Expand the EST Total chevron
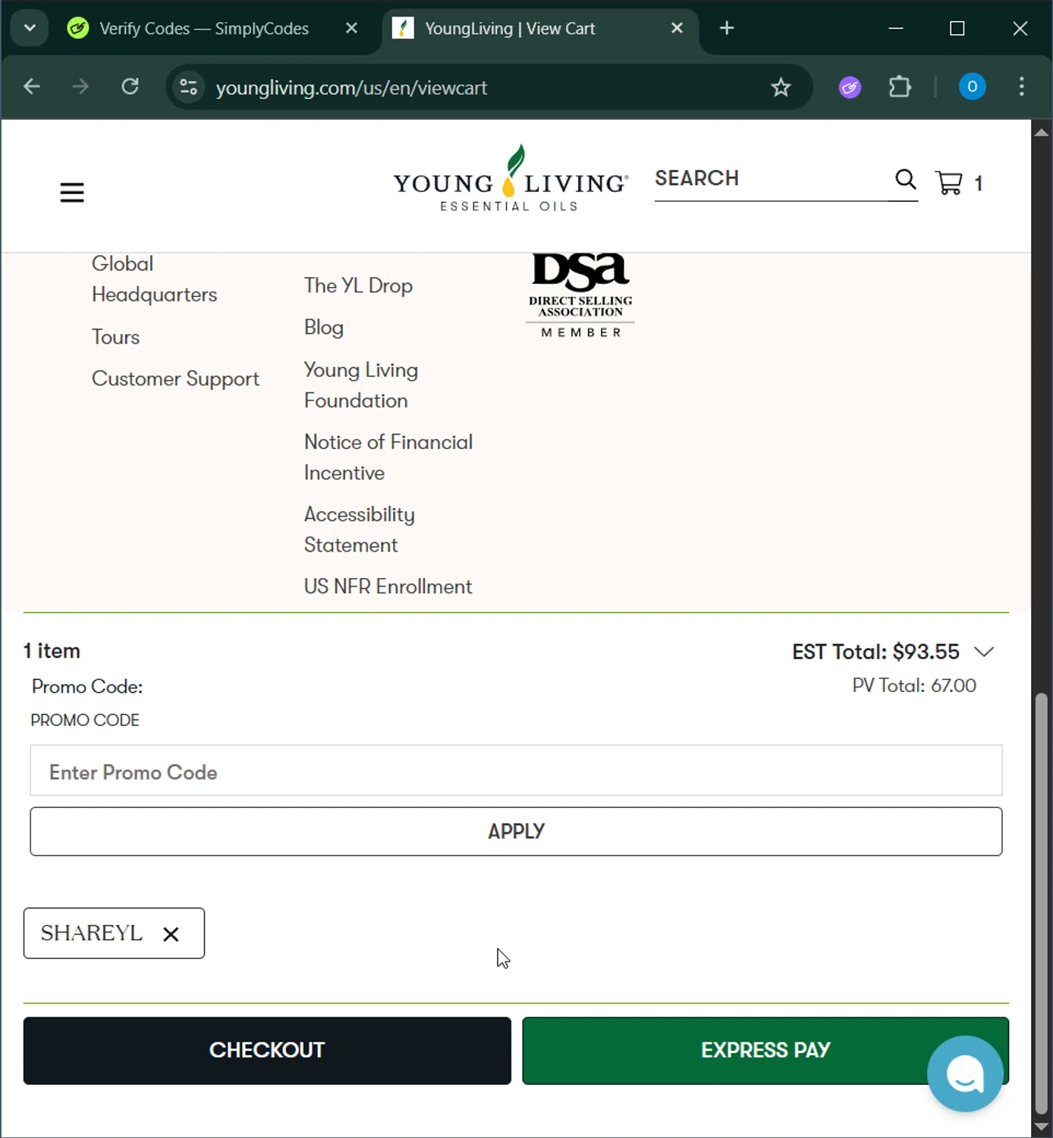The height and width of the screenshot is (1138, 1053). pyautogui.click(x=984, y=652)
